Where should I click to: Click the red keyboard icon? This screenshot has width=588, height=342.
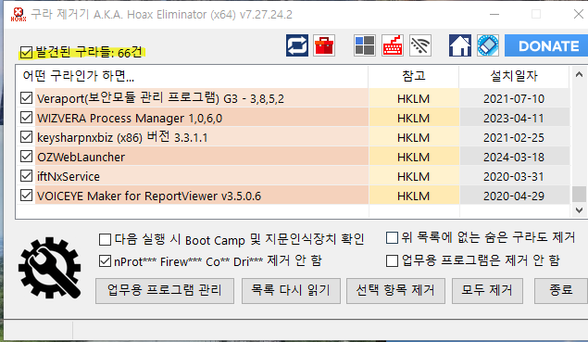393,45
